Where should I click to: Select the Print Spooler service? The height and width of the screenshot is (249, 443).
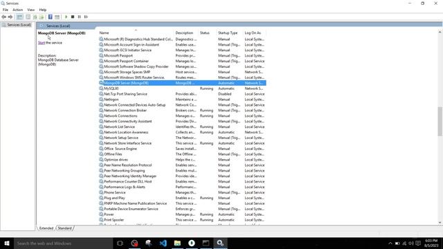[x=114, y=220]
